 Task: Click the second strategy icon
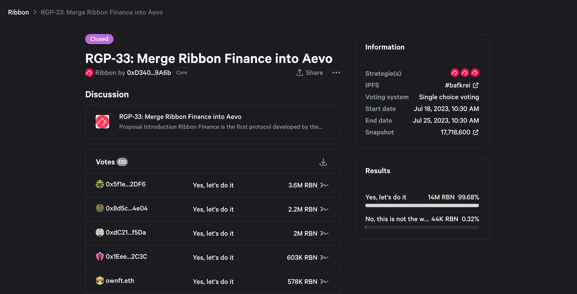pyautogui.click(x=464, y=73)
